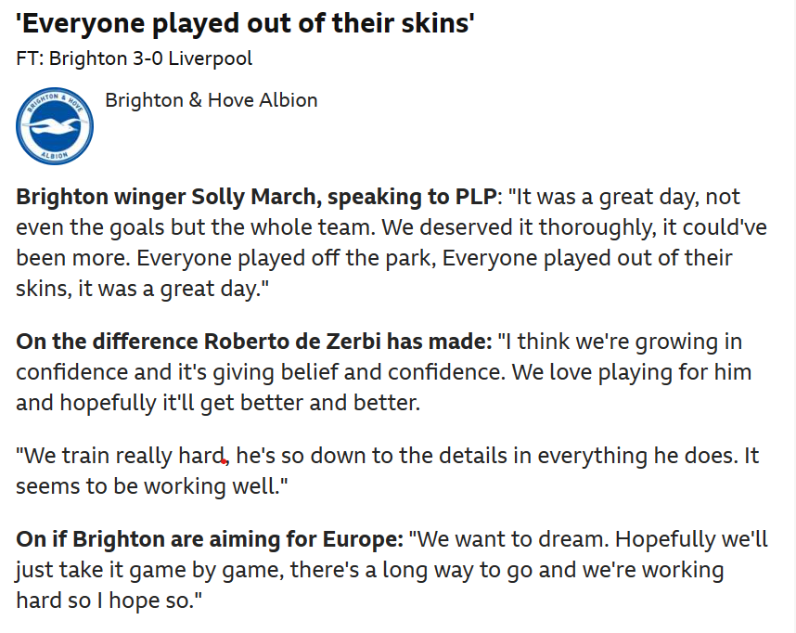Click bold text 'On the difference Roberto de Zerbi has made:'
This screenshot has height=633, width=796.
[254, 341]
